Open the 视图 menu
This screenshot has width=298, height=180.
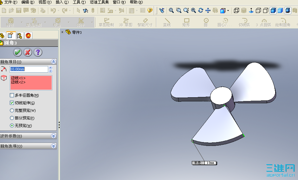pyautogui.click(x=45, y=2)
